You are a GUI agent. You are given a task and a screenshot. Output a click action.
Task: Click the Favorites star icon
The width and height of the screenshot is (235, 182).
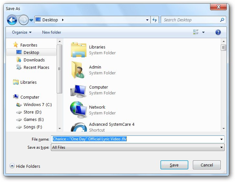(16, 45)
